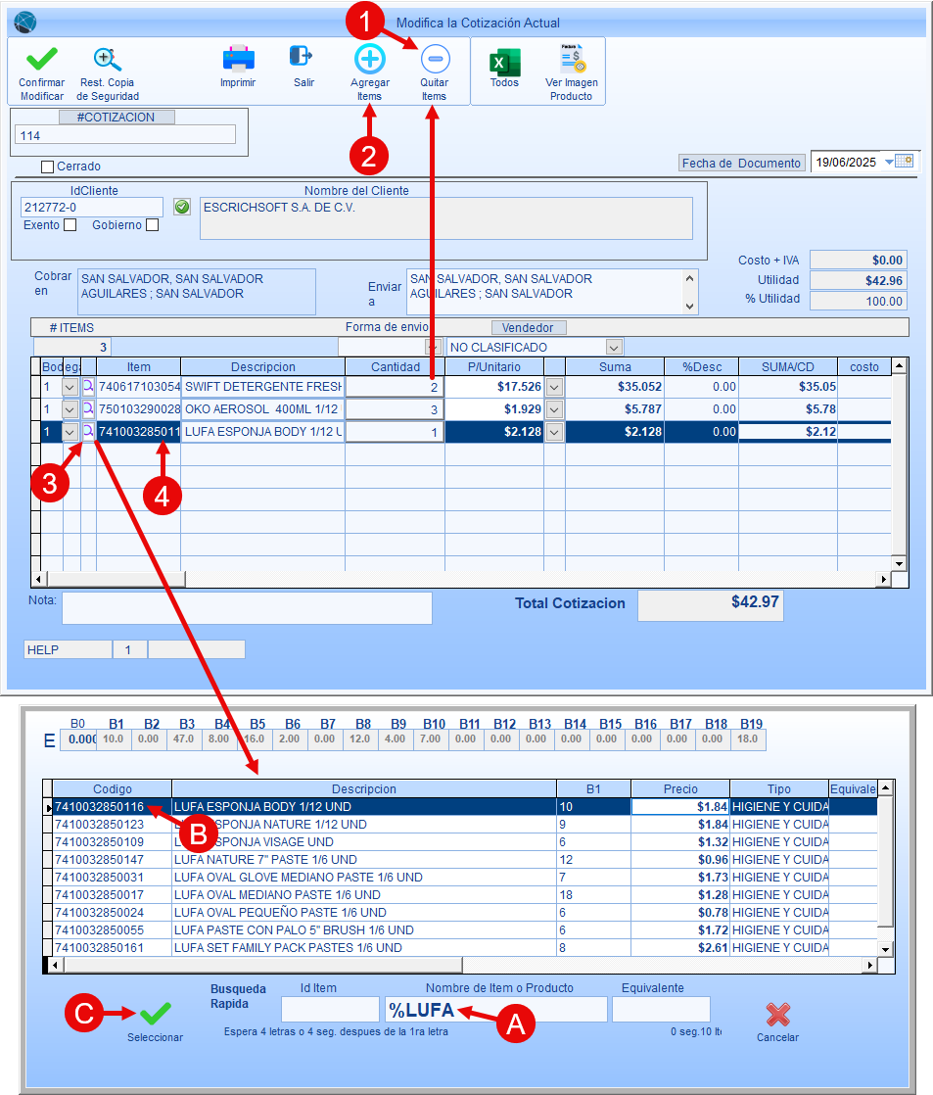Click Quitar Items minus icon

435,59
